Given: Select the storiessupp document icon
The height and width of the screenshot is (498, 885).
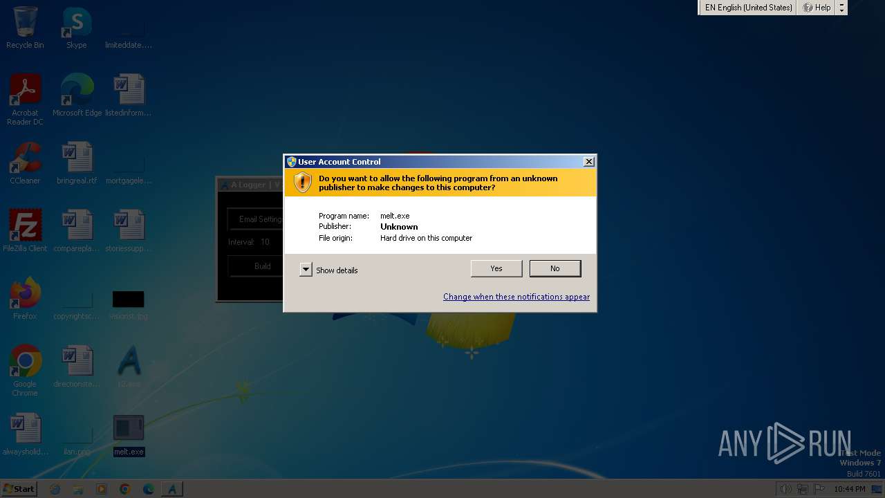Looking at the screenshot, I should (x=129, y=231).
